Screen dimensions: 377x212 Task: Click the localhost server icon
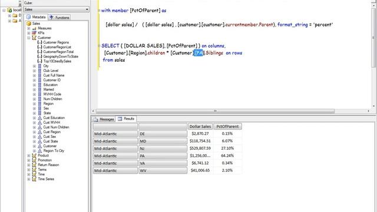(x=9, y=10)
